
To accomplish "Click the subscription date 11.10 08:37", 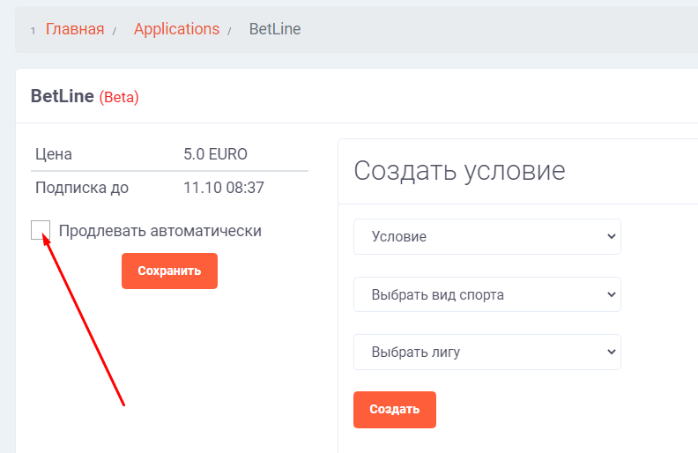I will [x=224, y=187].
